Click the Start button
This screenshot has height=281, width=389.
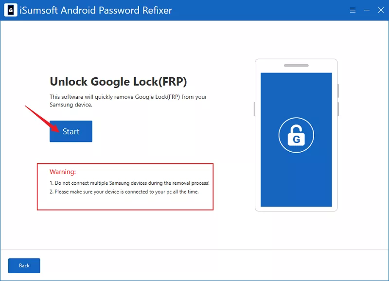click(71, 131)
